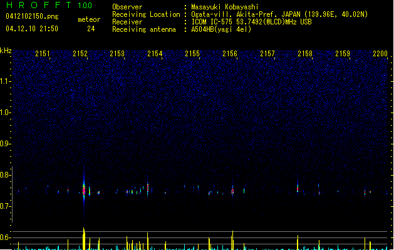Click the meteor echo just before 2158
Viewport: 394px width, 250px height.
[x=298, y=187]
